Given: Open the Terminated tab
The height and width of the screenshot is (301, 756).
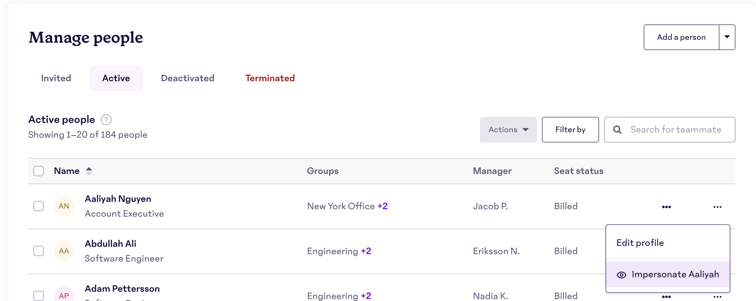Looking at the screenshot, I should click(x=270, y=78).
